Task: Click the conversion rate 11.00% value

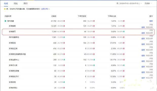Action: pos(113,54)
